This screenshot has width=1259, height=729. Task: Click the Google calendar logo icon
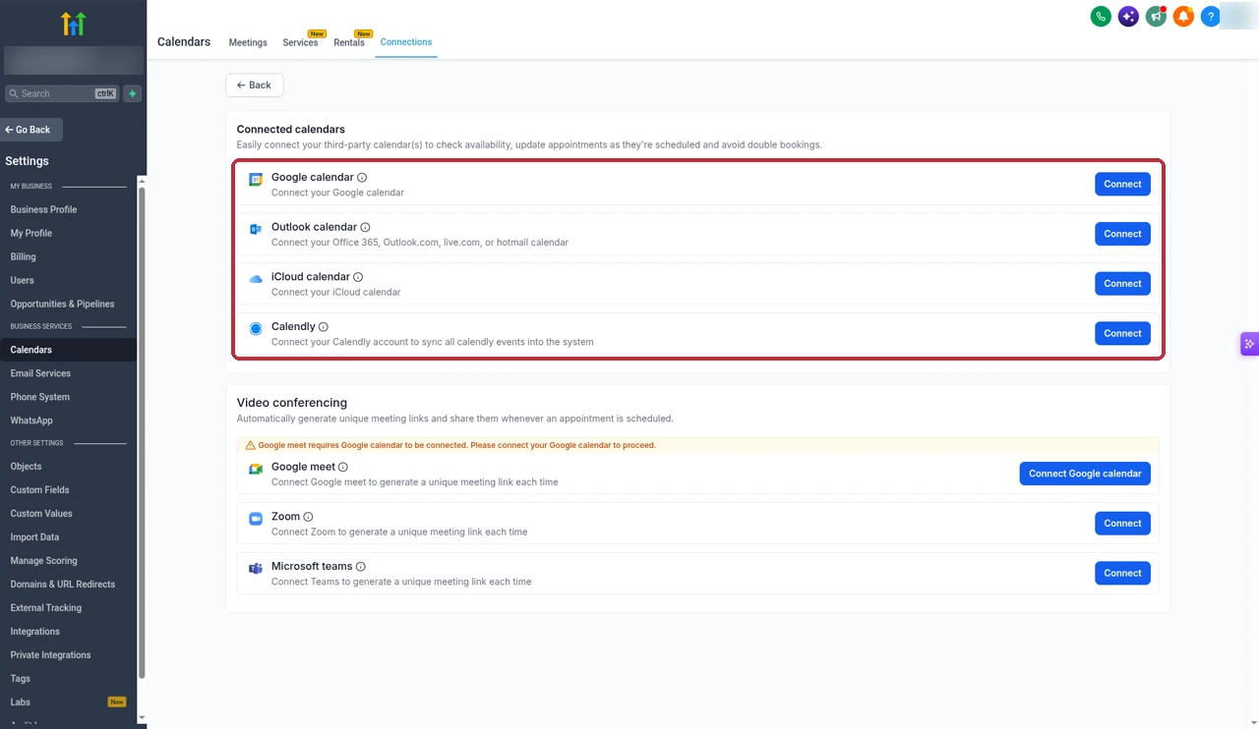(256, 179)
